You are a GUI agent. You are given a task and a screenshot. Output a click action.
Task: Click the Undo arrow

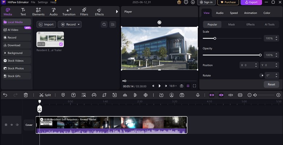tap(5, 95)
